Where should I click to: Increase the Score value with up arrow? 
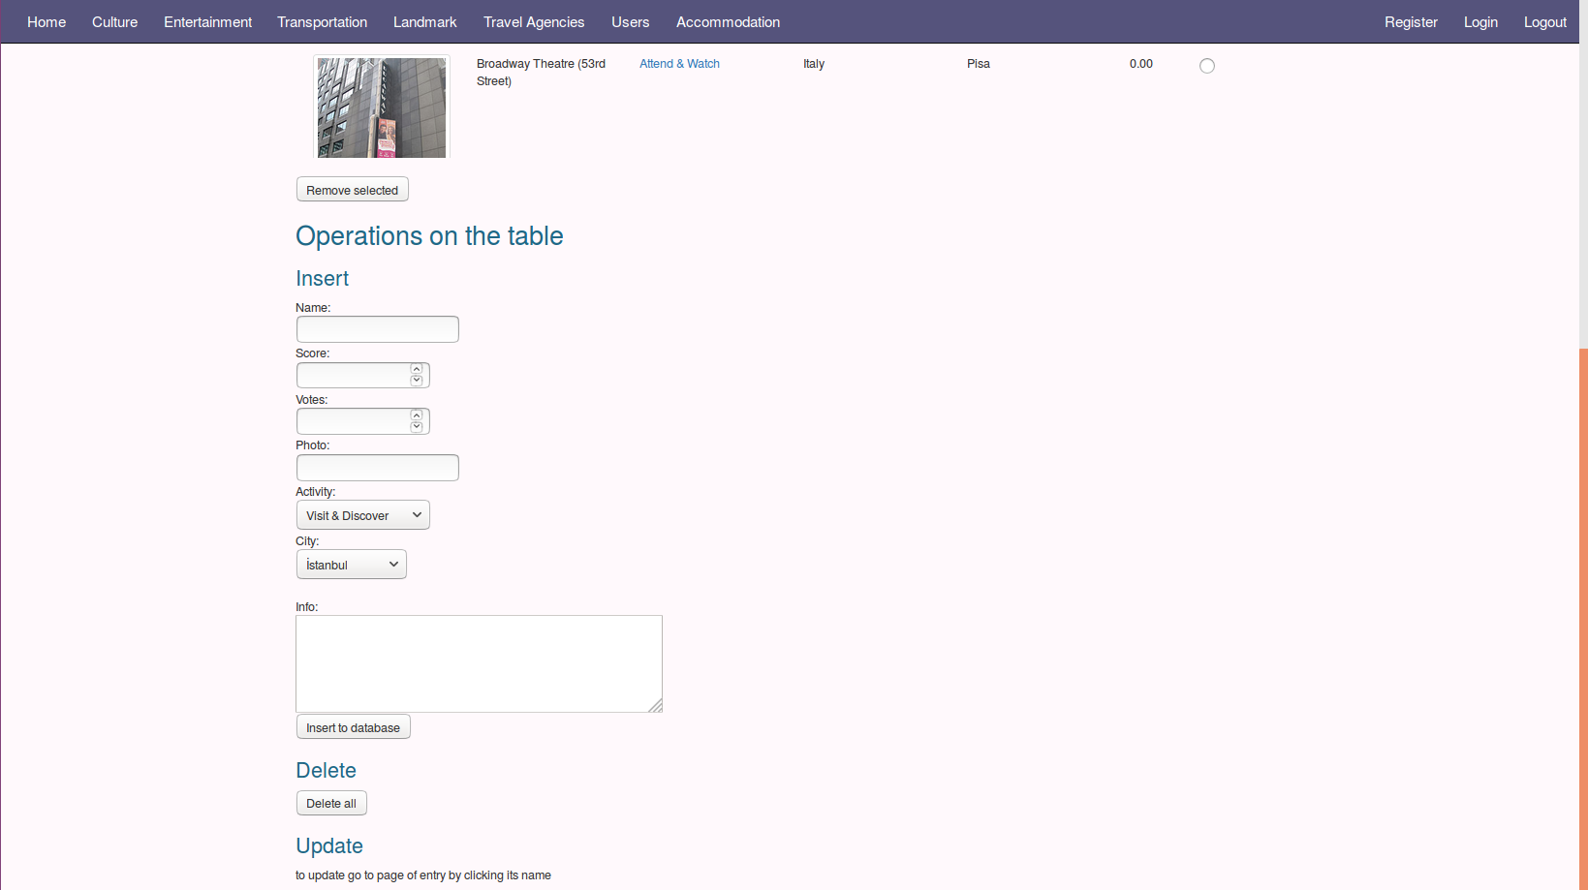coord(417,369)
